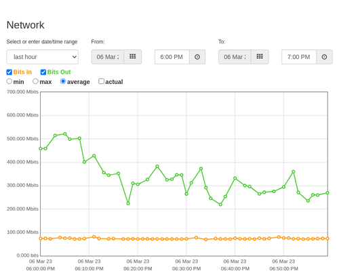
Task: Click the 500.000 Mbits axis label
Action: click(x=22, y=139)
